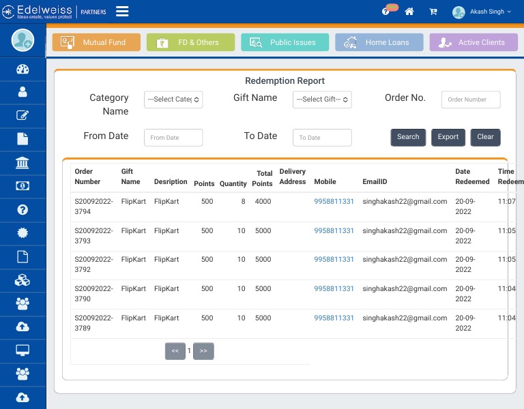Open Akash Singh user menu
The height and width of the screenshot is (409, 524).
click(482, 12)
